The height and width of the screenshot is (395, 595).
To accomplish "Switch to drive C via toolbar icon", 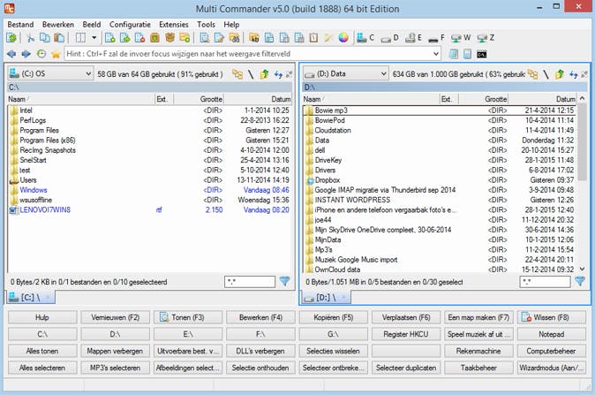I will tap(365, 38).
